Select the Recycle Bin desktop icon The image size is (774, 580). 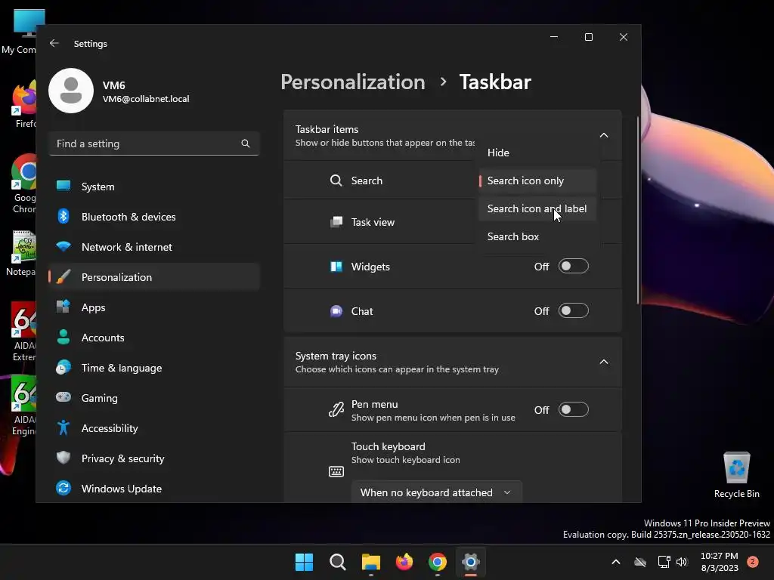pos(736,475)
